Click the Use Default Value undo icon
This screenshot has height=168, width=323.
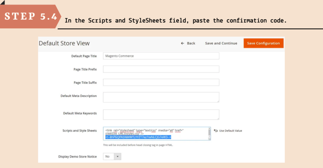[x=216, y=131]
